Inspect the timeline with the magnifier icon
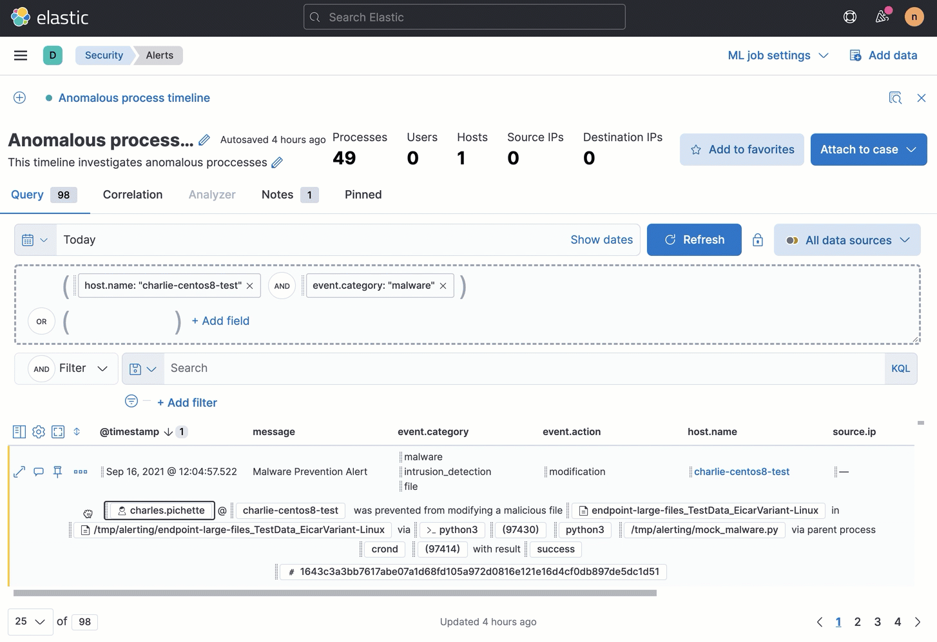 pyautogui.click(x=895, y=97)
